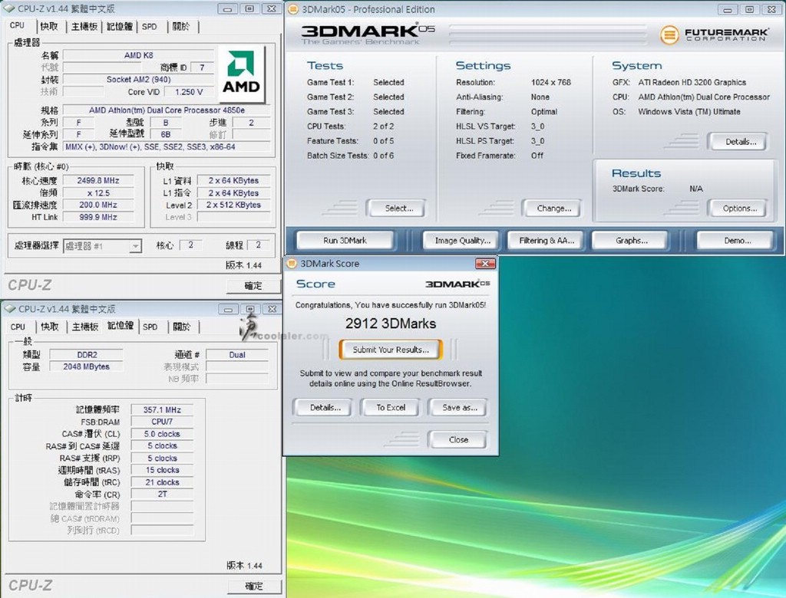Open SPD tab in bottom CPU-Z window
The width and height of the screenshot is (786, 598).
[150, 327]
